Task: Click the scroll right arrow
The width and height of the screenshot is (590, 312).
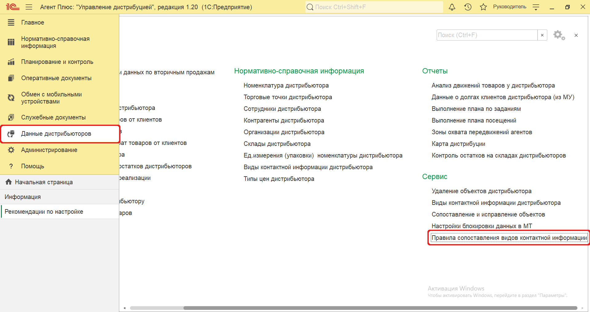Action: click(x=582, y=308)
